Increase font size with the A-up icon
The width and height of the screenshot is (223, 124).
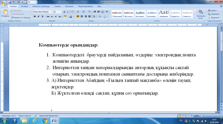tap(64, 12)
